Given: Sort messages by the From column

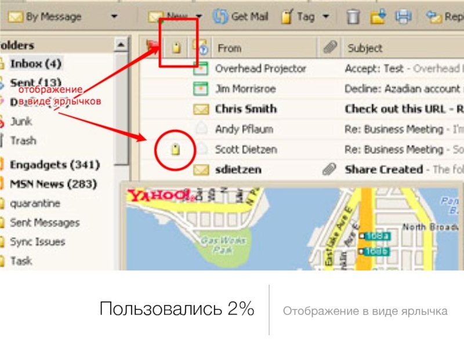Looking at the screenshot, I should coord(230,48).
